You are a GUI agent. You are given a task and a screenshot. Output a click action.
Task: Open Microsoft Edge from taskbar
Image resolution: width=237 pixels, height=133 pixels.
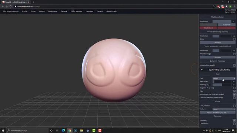pos(63,130)
